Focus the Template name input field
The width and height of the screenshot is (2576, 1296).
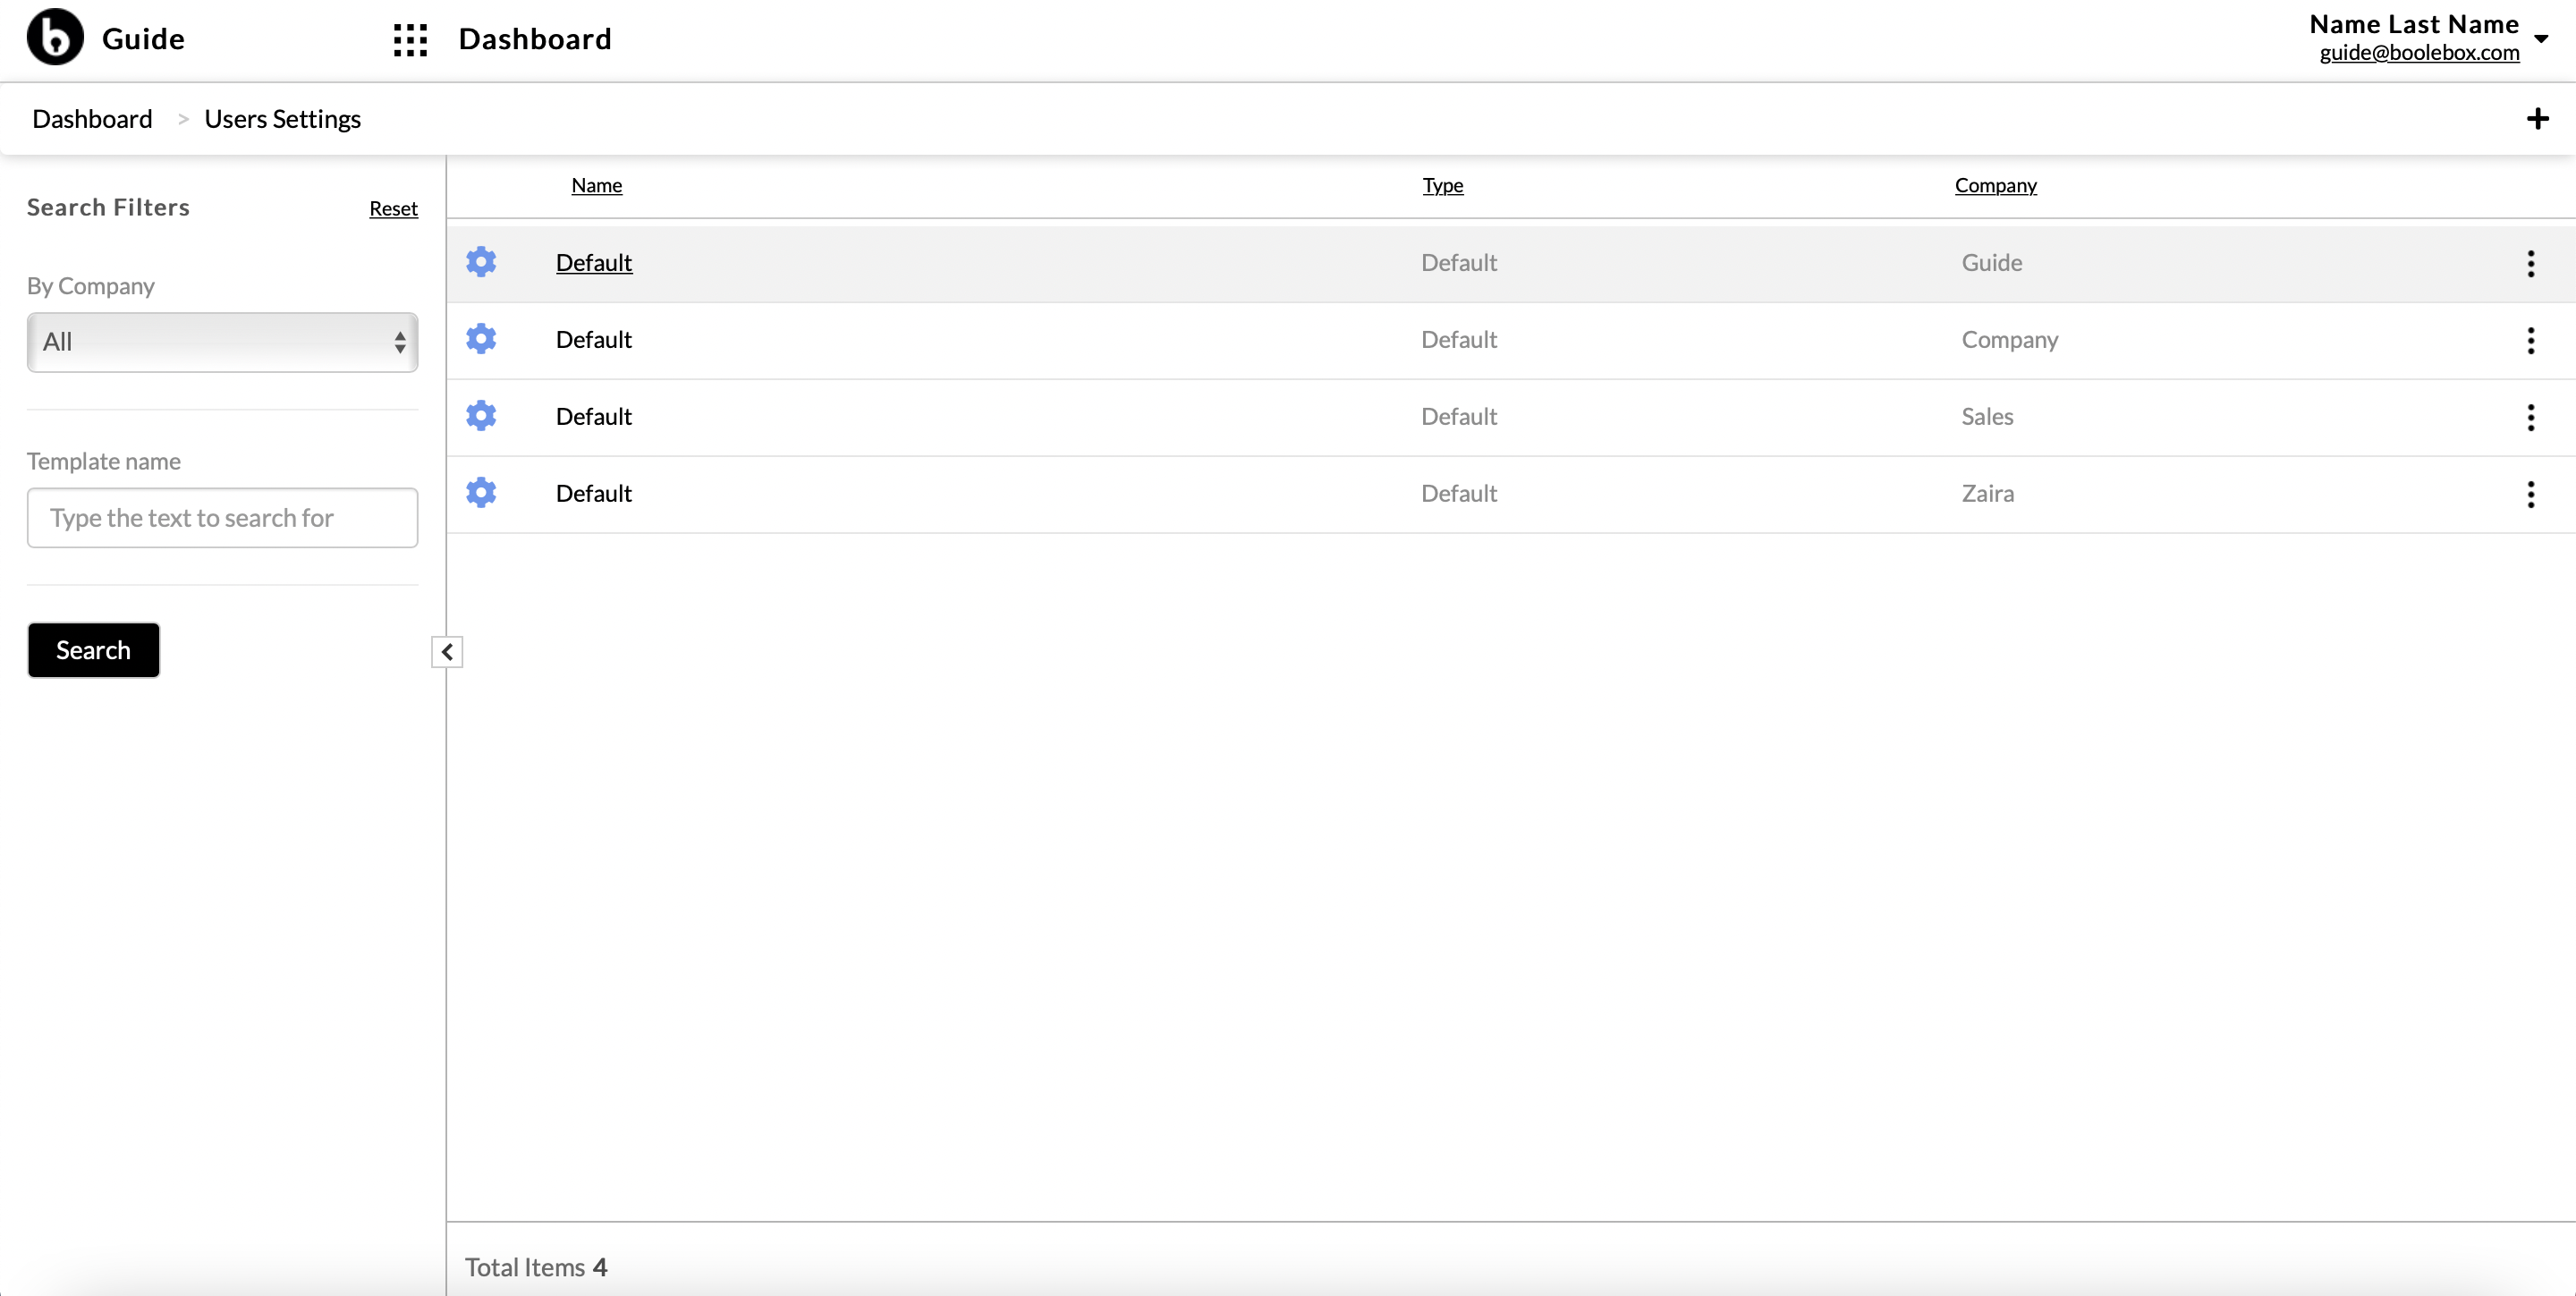(222, 518)
